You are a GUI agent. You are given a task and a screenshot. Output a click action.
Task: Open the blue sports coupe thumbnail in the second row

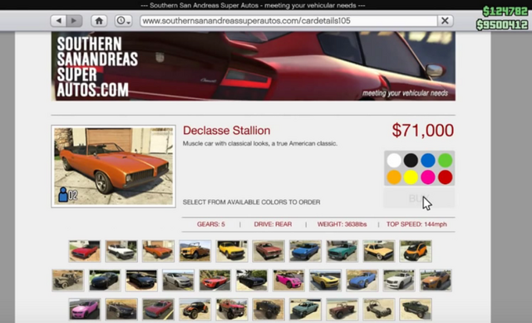(x=362, y=281)
